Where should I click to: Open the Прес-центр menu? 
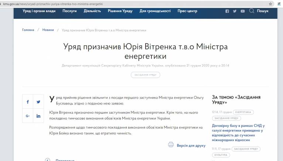[x=187, y=11]
